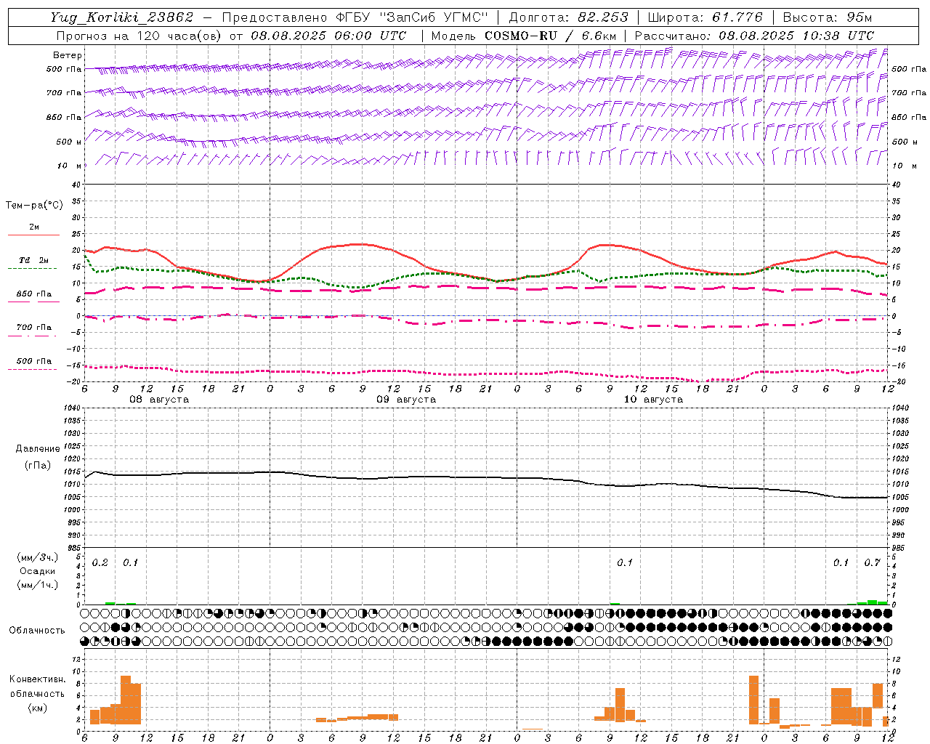
Task: Click the Облачность row label
Action: click(37, 631)
